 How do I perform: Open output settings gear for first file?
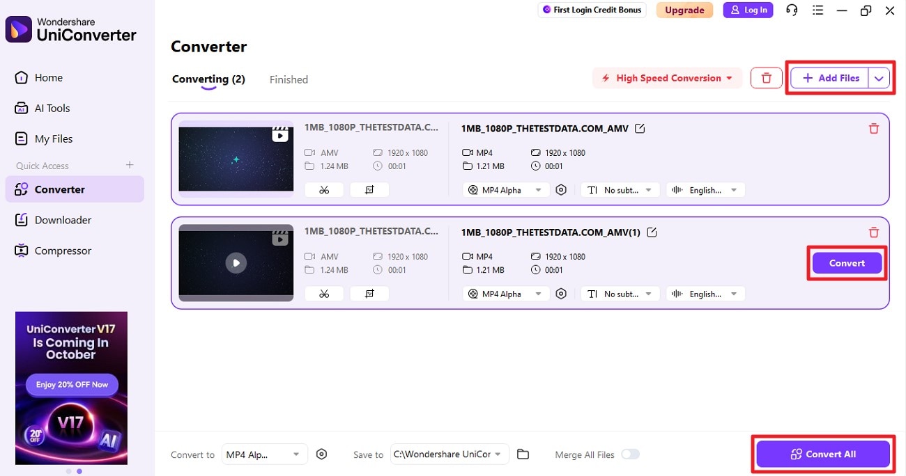(561, 190)
